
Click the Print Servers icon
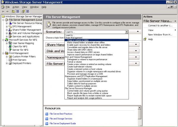pos(10,60)
